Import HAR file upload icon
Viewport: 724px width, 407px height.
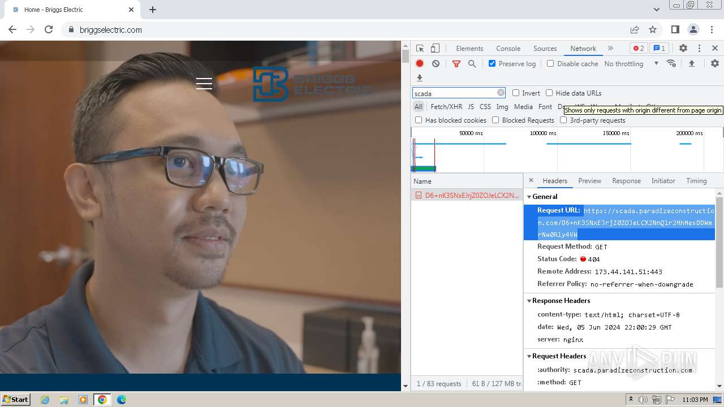(x=691, y=64)
